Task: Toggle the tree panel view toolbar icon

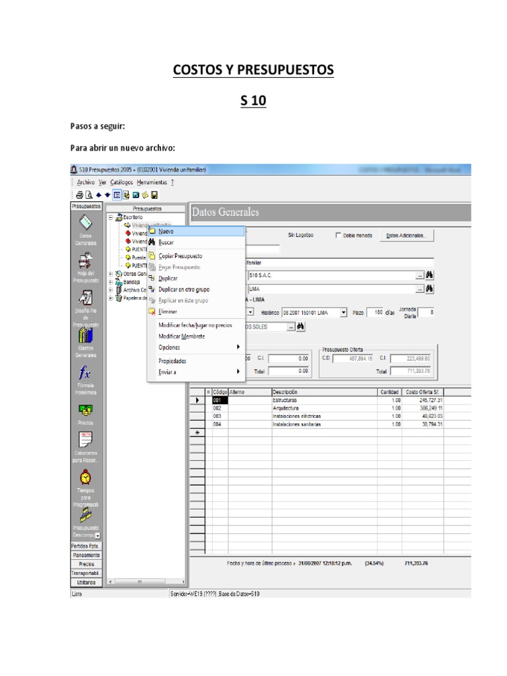Action: (117, 195)
